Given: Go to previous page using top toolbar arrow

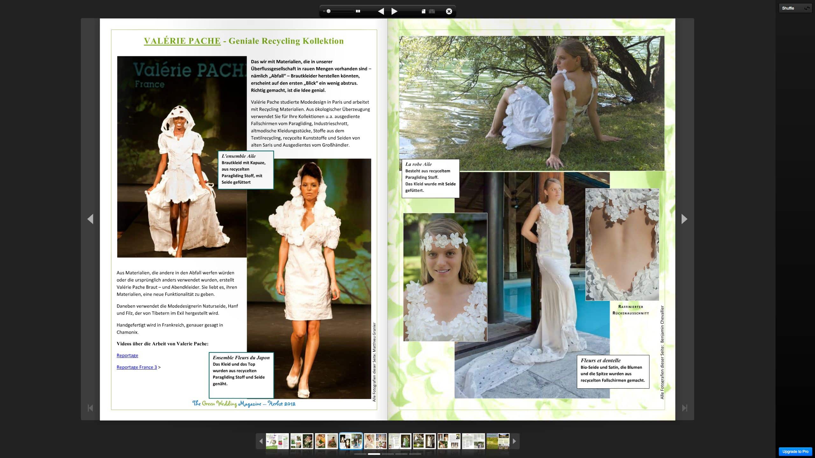Looking at the screenshot, I should pyautogui.click(x=381, y=11).
